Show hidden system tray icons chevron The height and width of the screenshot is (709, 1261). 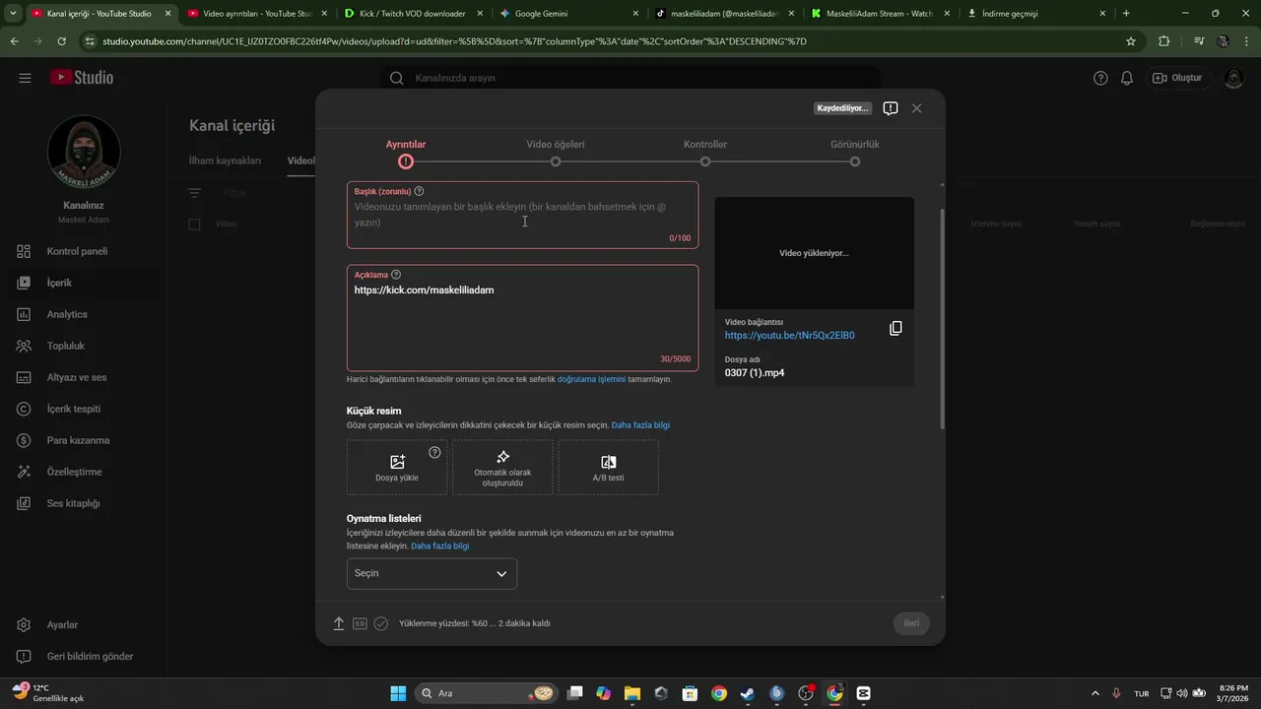[x=1096, y=693]
